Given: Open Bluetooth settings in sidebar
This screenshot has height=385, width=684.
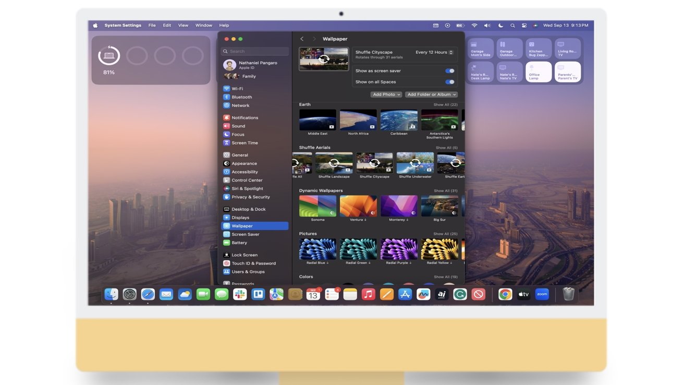Looking at the screenshot, I should coord(241,97).
